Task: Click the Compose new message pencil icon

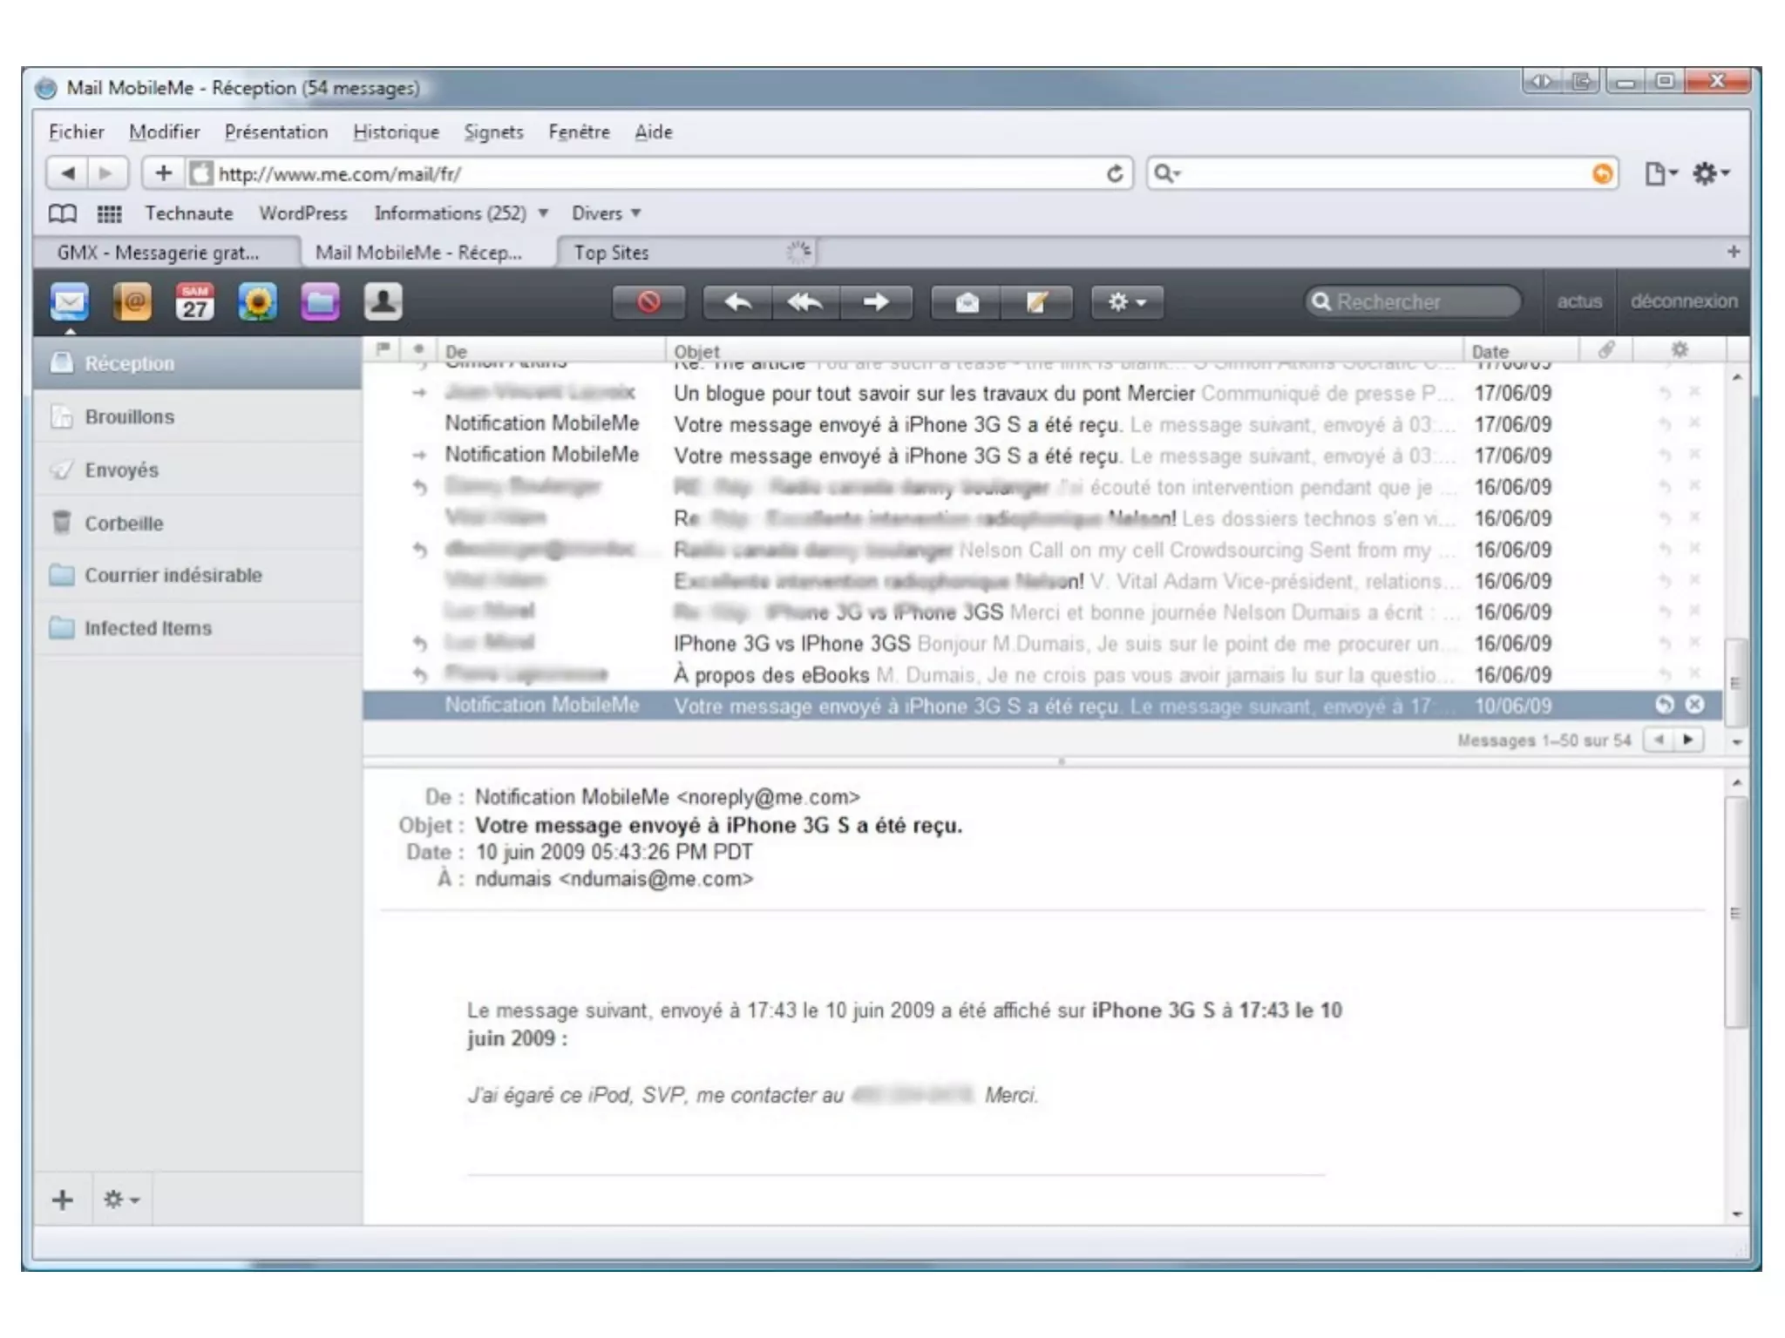Action: [1036, 302]
